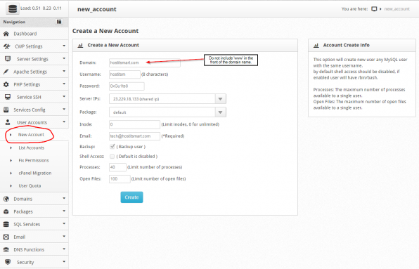Expand Server Settings menu arrow
The width and height of the screenshot is (419, 269).
click(x=64, y=58)
